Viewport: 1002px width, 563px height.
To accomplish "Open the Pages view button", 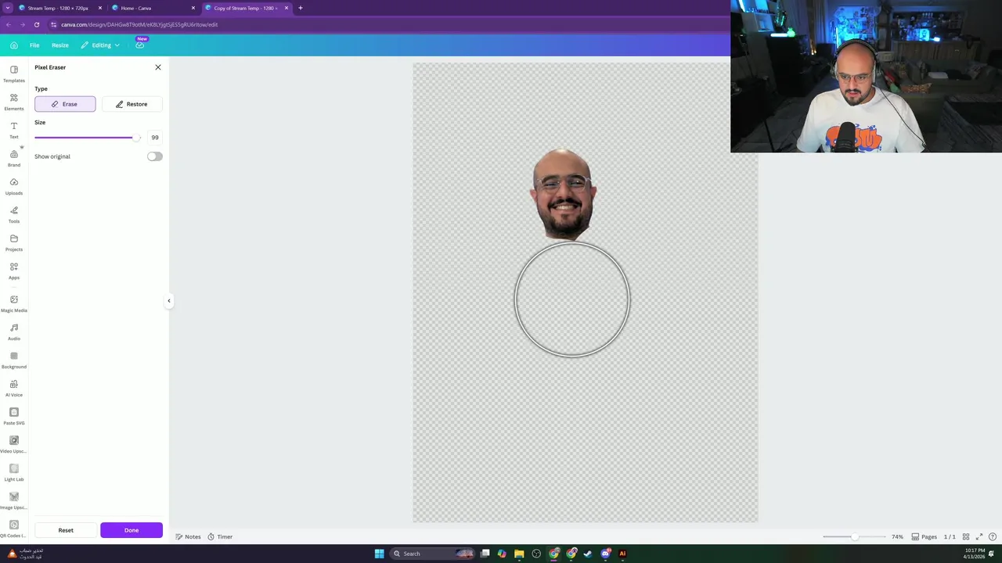I will pyautogui.click(x=924, y=536).
